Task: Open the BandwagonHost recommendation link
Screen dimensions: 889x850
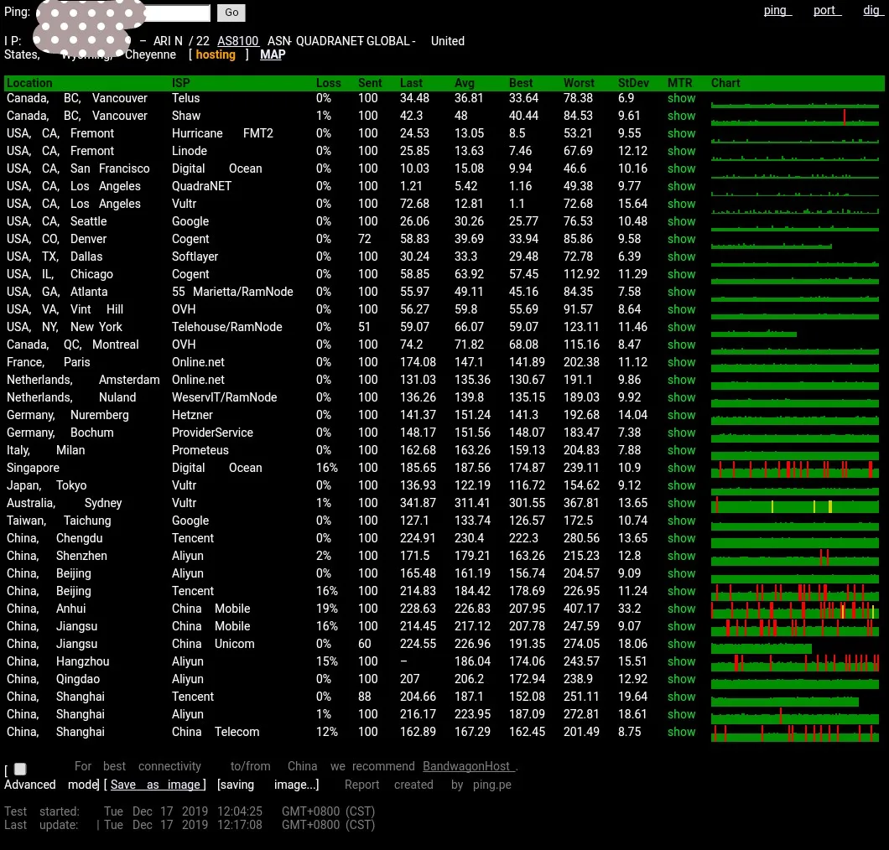Action: click(468, 766)
